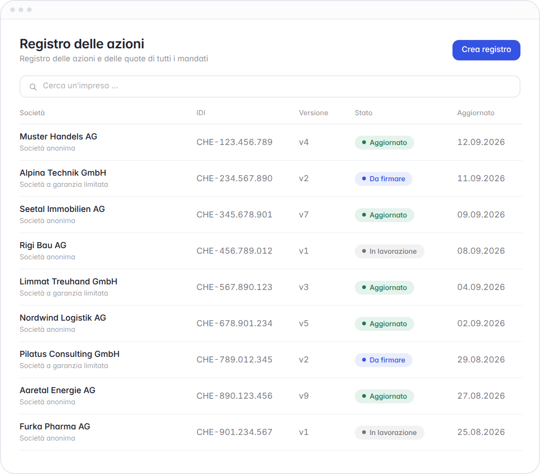
Task: Click the Società column header
Action: coord(32,113)
